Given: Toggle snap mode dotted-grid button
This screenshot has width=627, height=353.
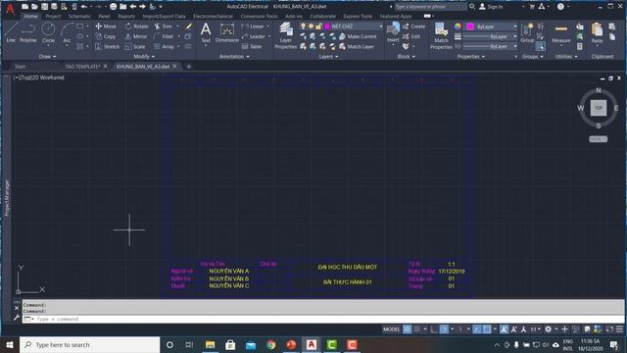Looking at the screenshot, I should pyautogui.click(x=416, y=329).
